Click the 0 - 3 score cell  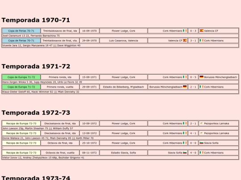[x=193, y=31]
